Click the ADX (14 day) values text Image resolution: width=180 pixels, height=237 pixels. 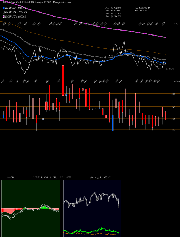tap(100, 177)
